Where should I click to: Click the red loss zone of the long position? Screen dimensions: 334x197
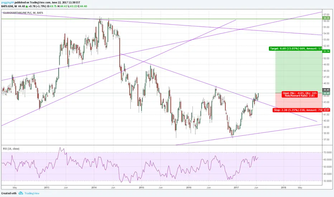tap(299, 101)
